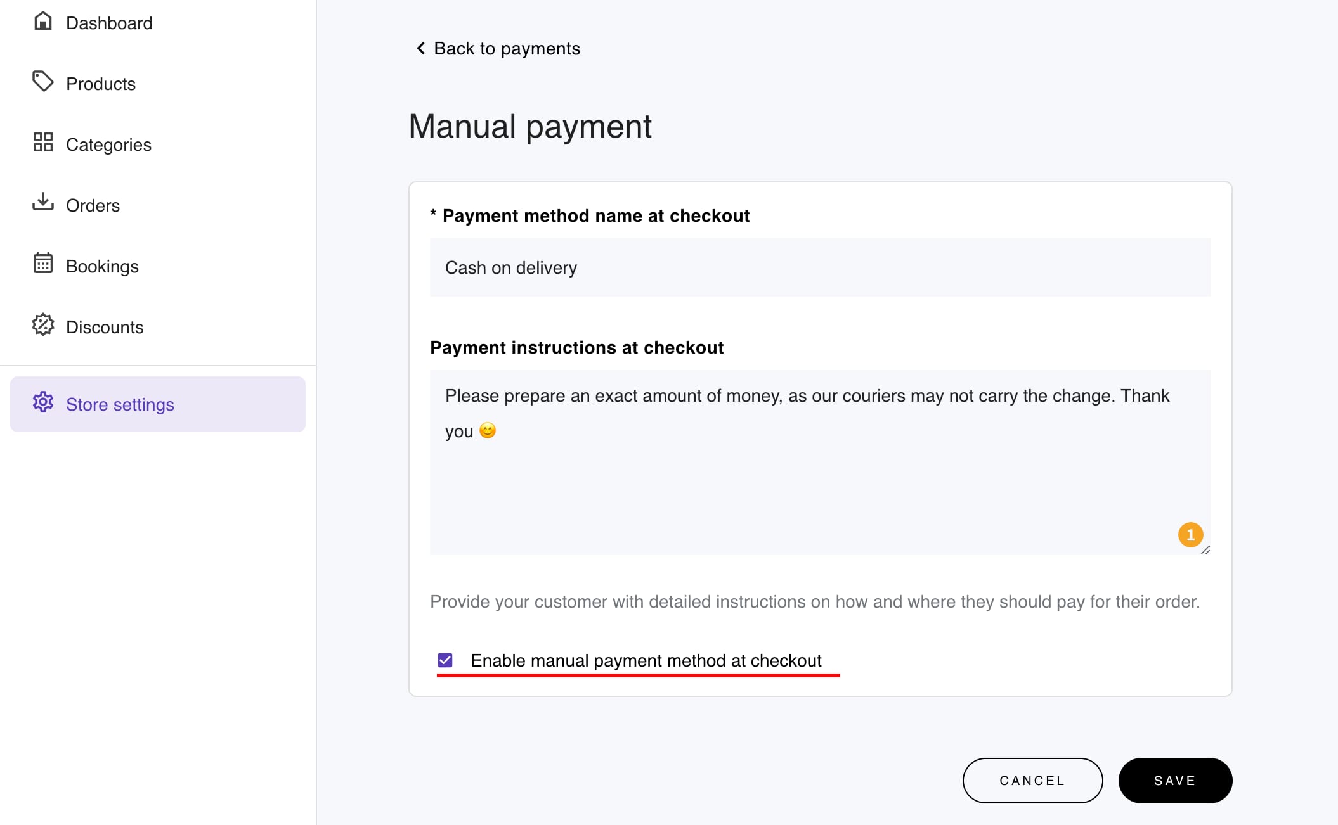Click the Bookings calendar icon

(42, 263)
